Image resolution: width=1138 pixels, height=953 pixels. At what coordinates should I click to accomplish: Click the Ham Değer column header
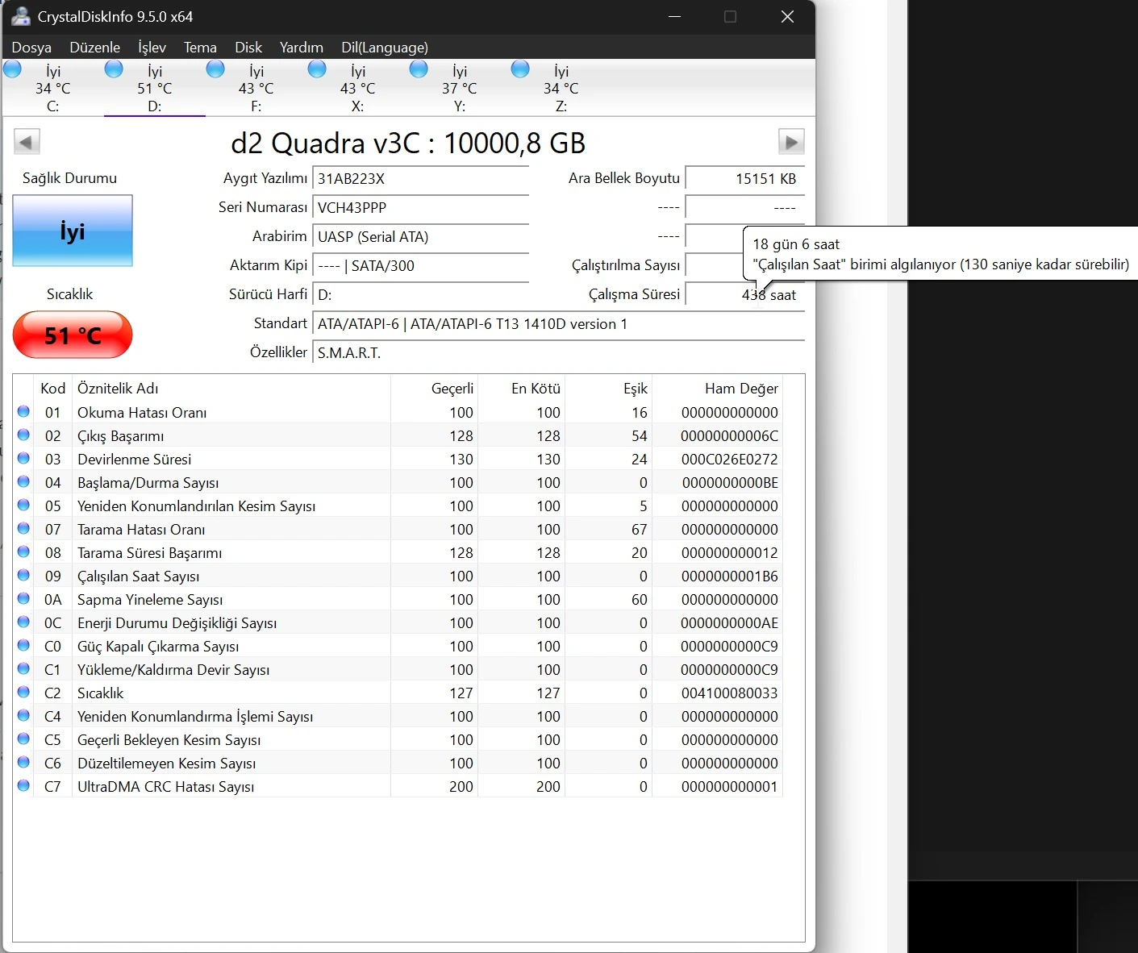717,389
